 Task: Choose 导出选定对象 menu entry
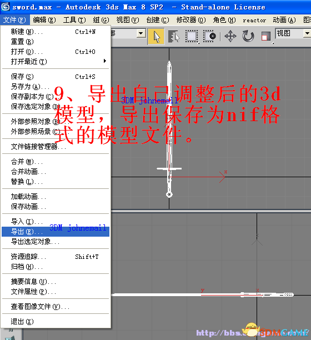[56, 241]
